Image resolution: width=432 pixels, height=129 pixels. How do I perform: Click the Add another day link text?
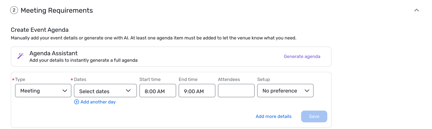(98, 102)
